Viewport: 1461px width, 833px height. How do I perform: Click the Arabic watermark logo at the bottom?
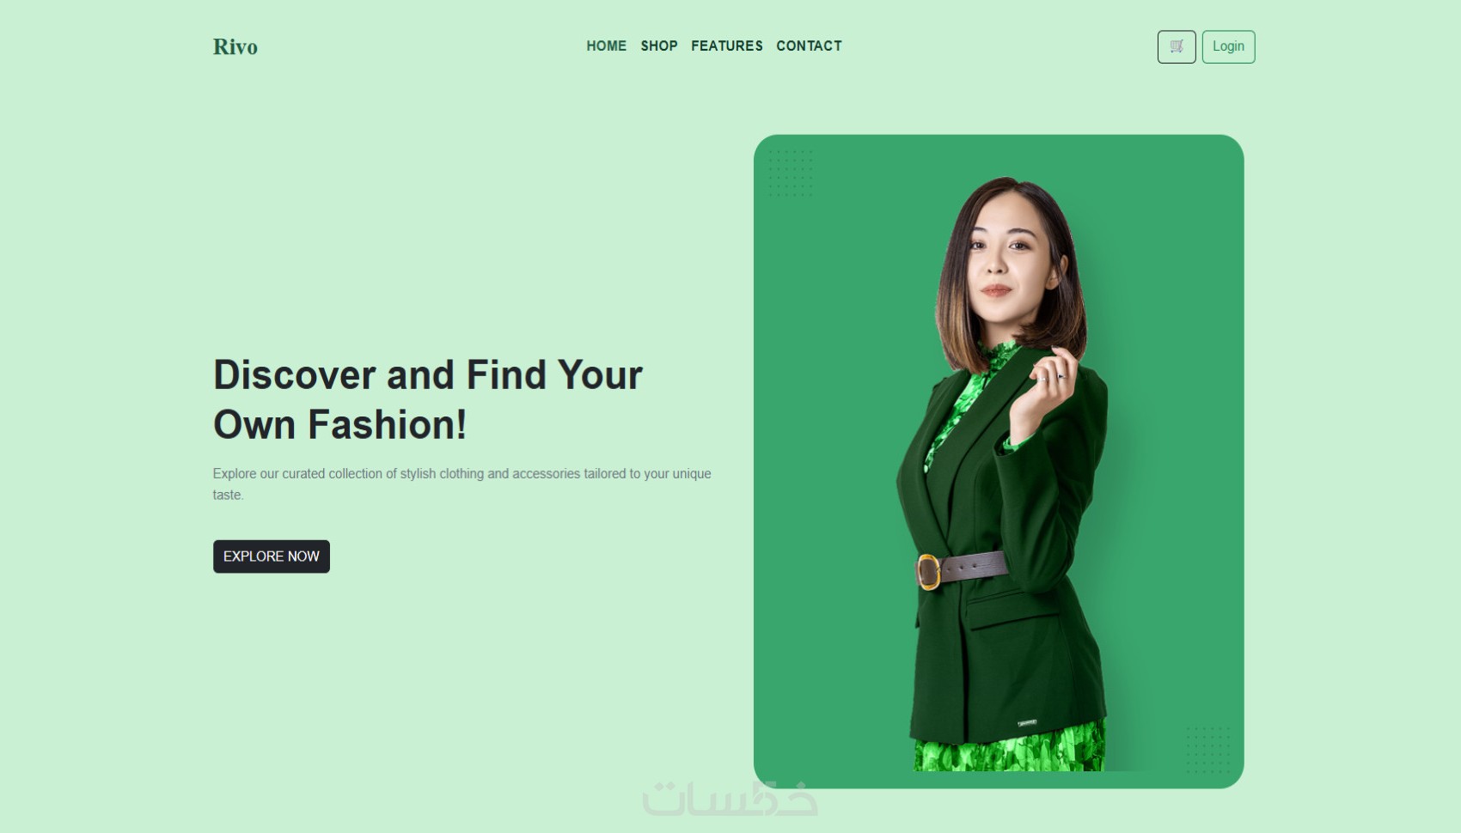tap(730, 799)
